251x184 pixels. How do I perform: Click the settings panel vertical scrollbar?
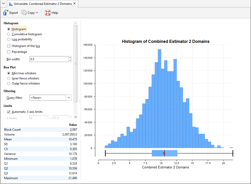tap(75, 64)
